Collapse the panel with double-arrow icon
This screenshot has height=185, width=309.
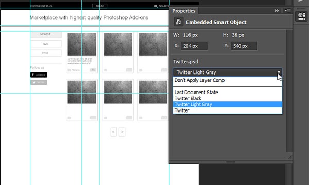[x=277, y=11]
